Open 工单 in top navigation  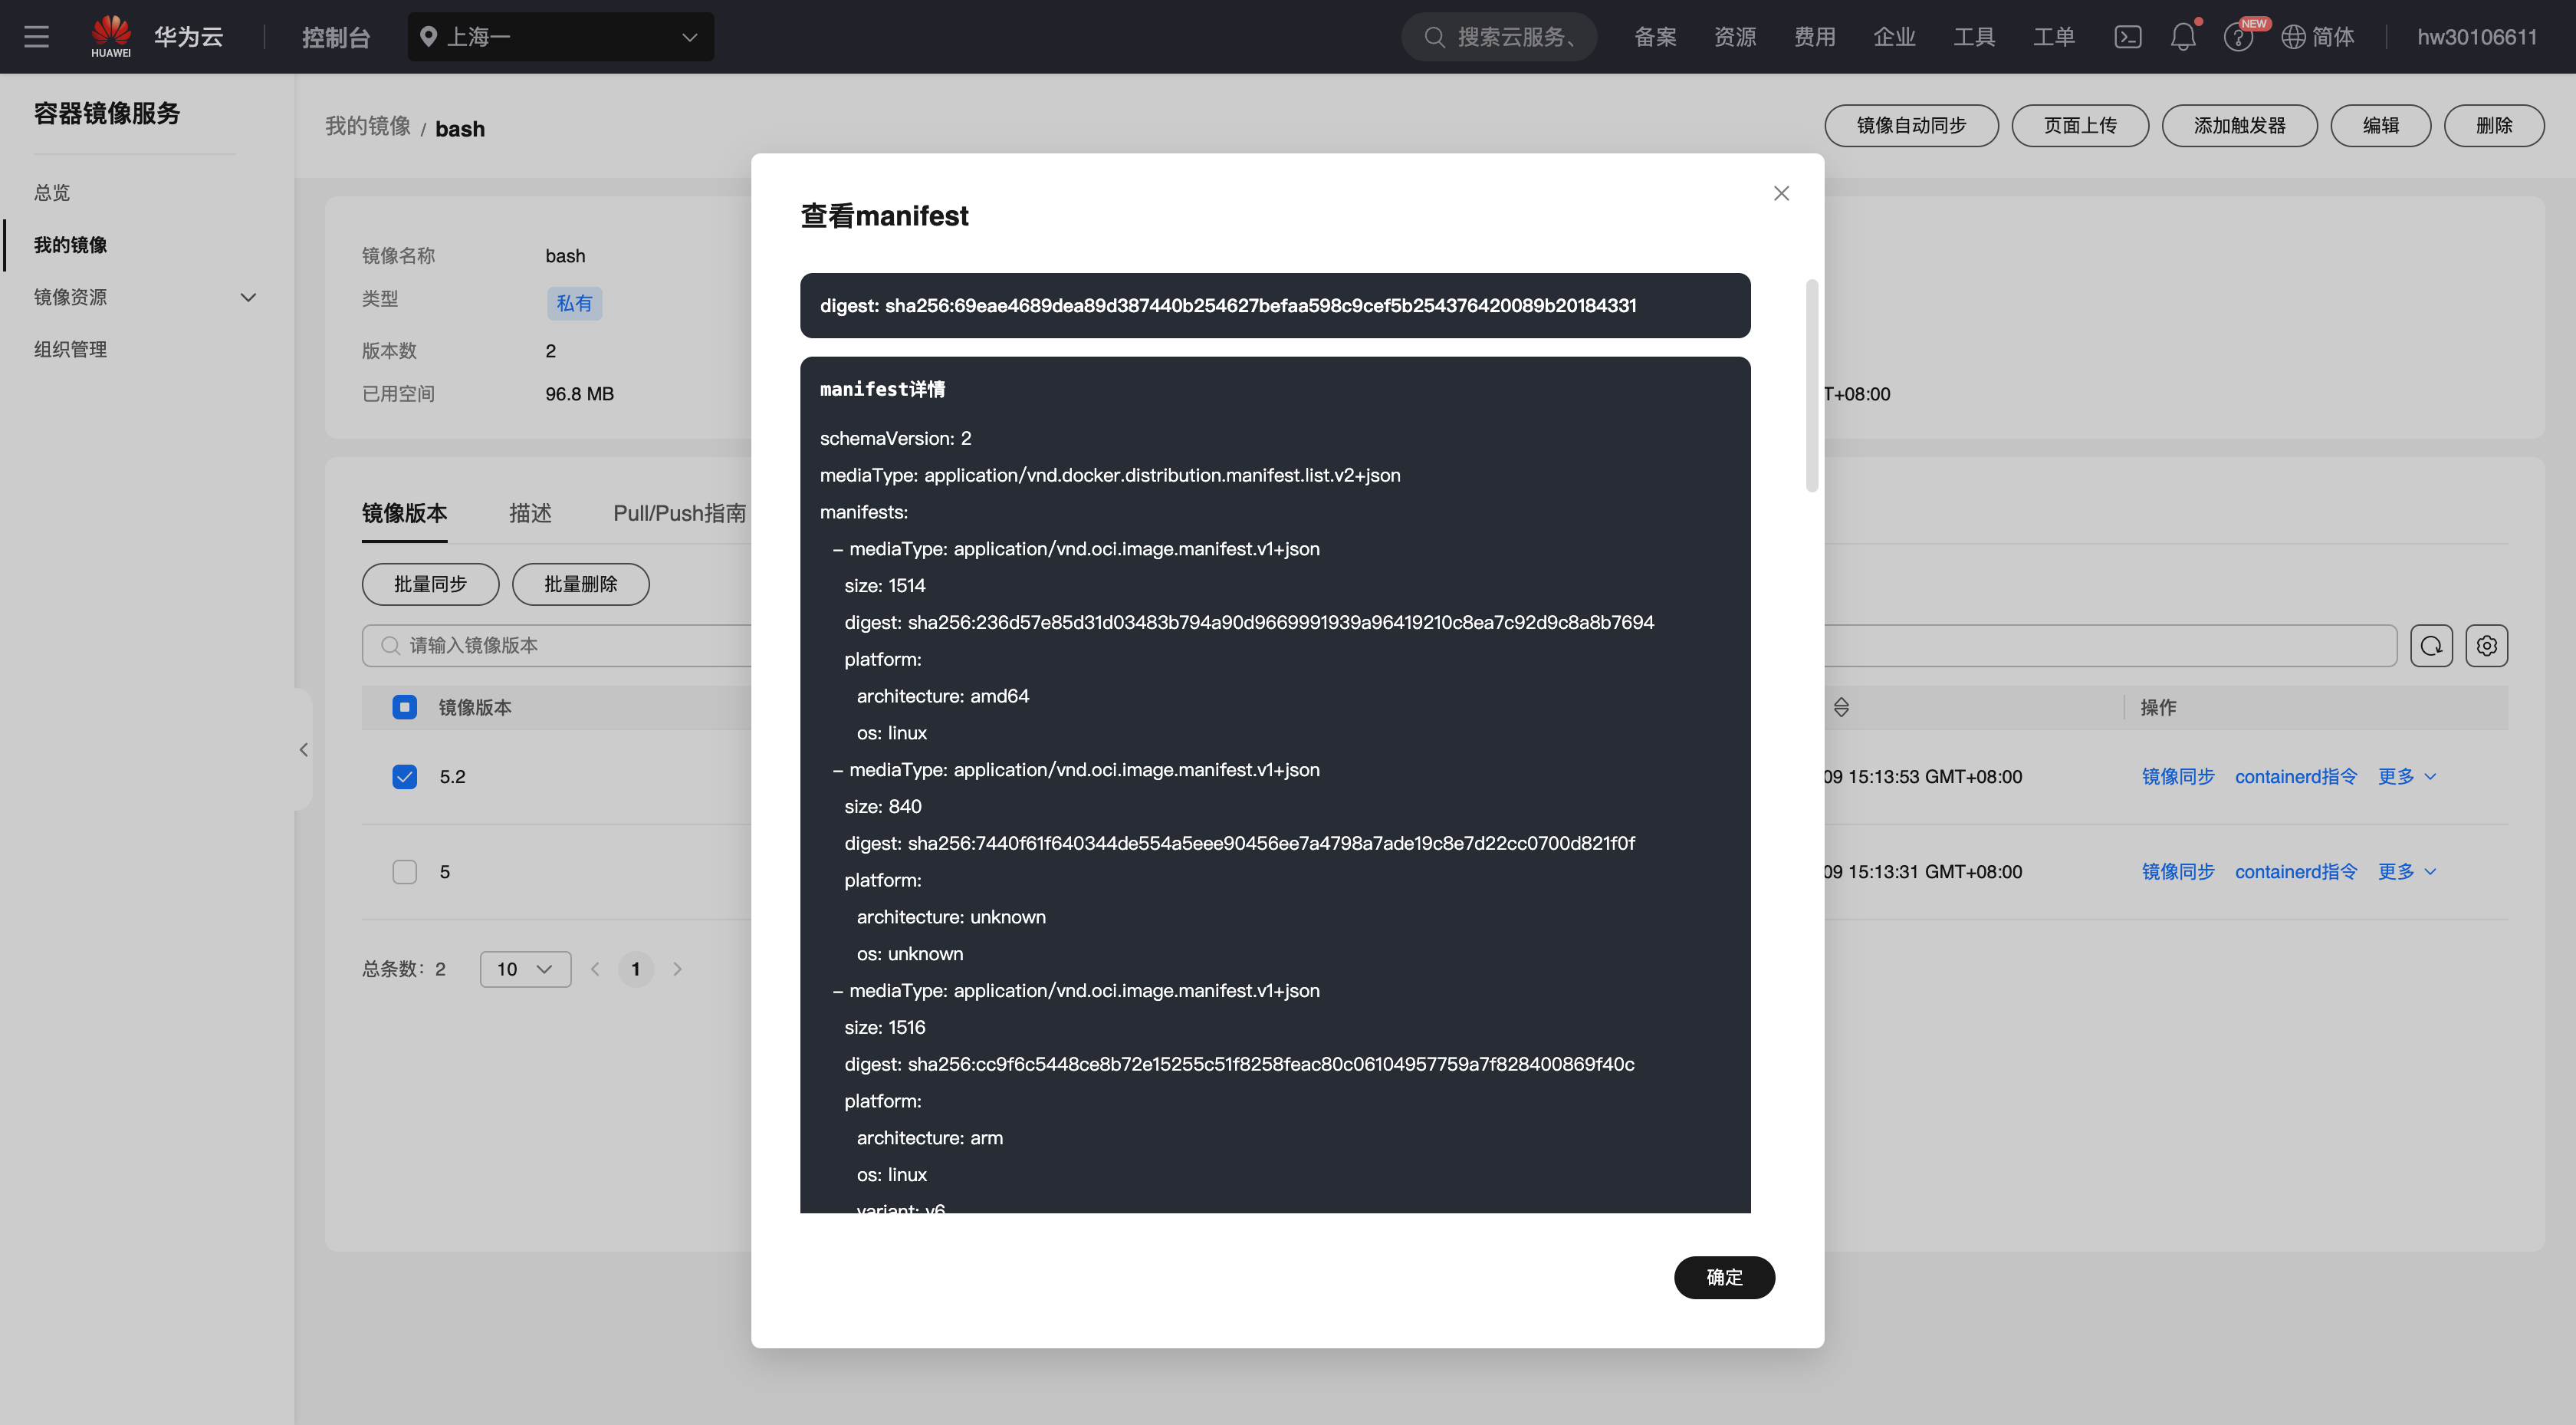pyautogui.click(x=2053, y=37)
